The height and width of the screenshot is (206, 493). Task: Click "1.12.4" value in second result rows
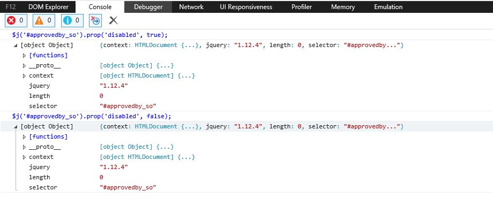(114, 167)
